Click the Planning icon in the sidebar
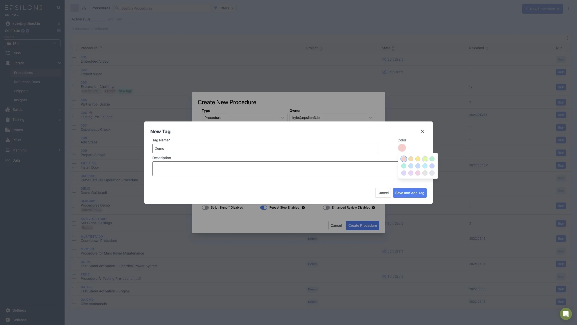The image size is (577, 325). (x=8, y=150)
